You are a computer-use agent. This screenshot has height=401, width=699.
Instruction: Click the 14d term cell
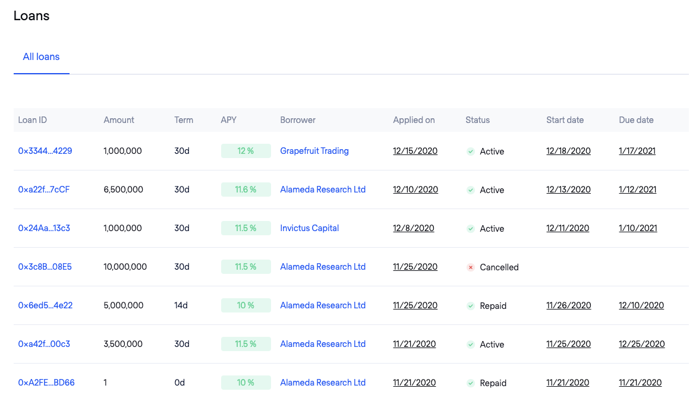click(181, 305)
